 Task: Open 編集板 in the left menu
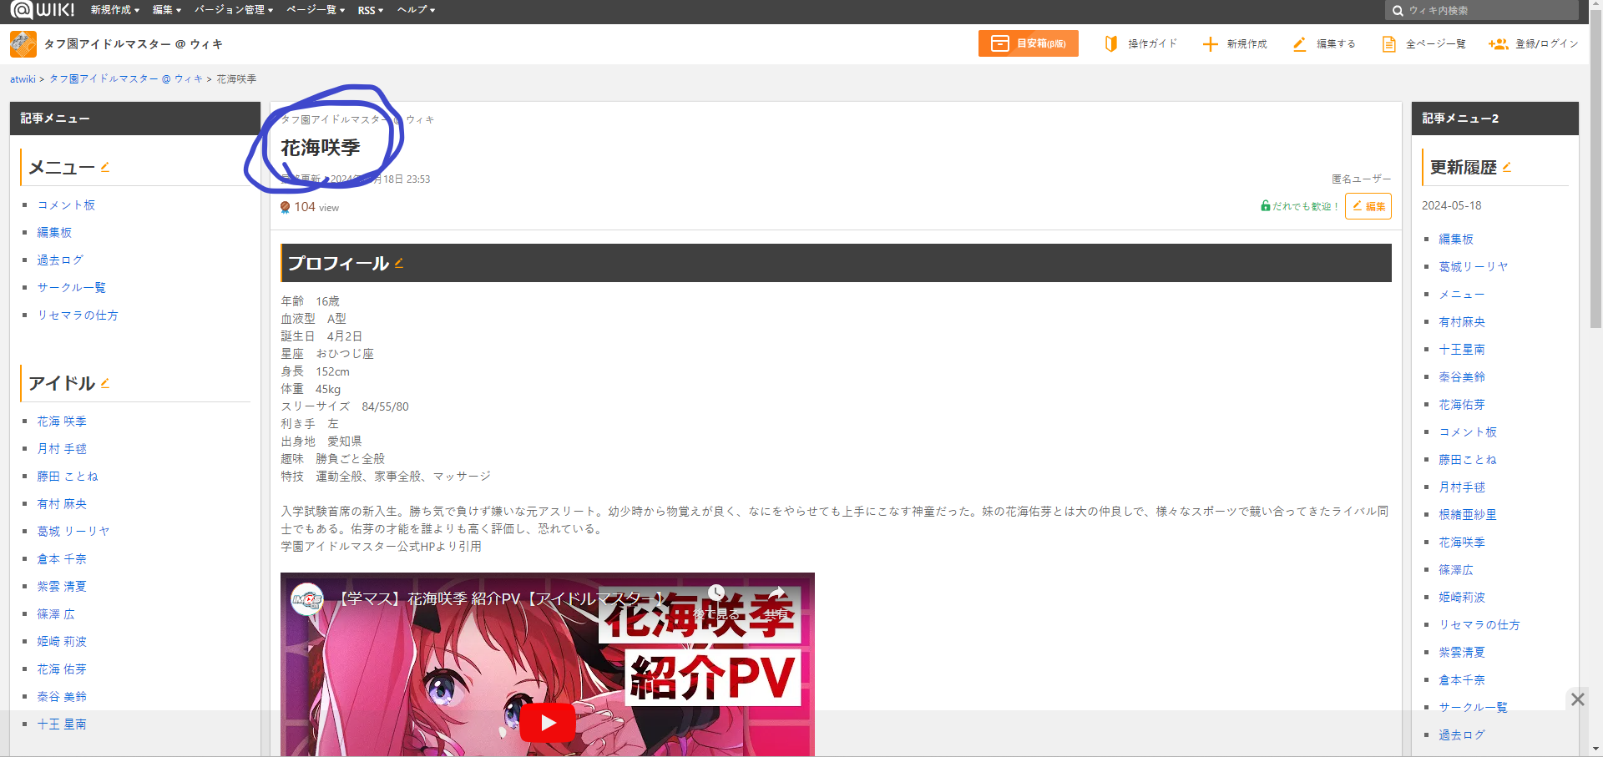tap(54, 233)
